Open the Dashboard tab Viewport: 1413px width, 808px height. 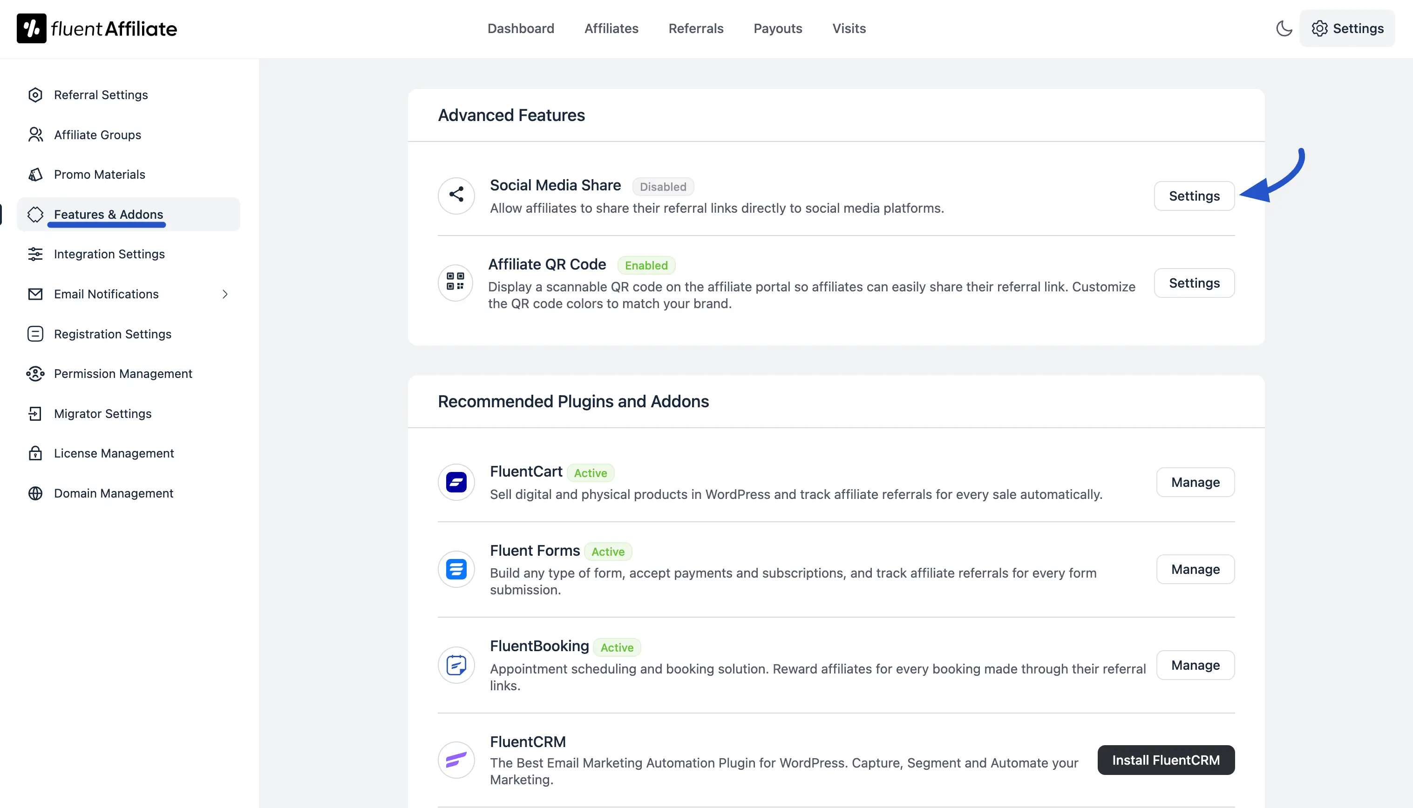click(520, 28)
